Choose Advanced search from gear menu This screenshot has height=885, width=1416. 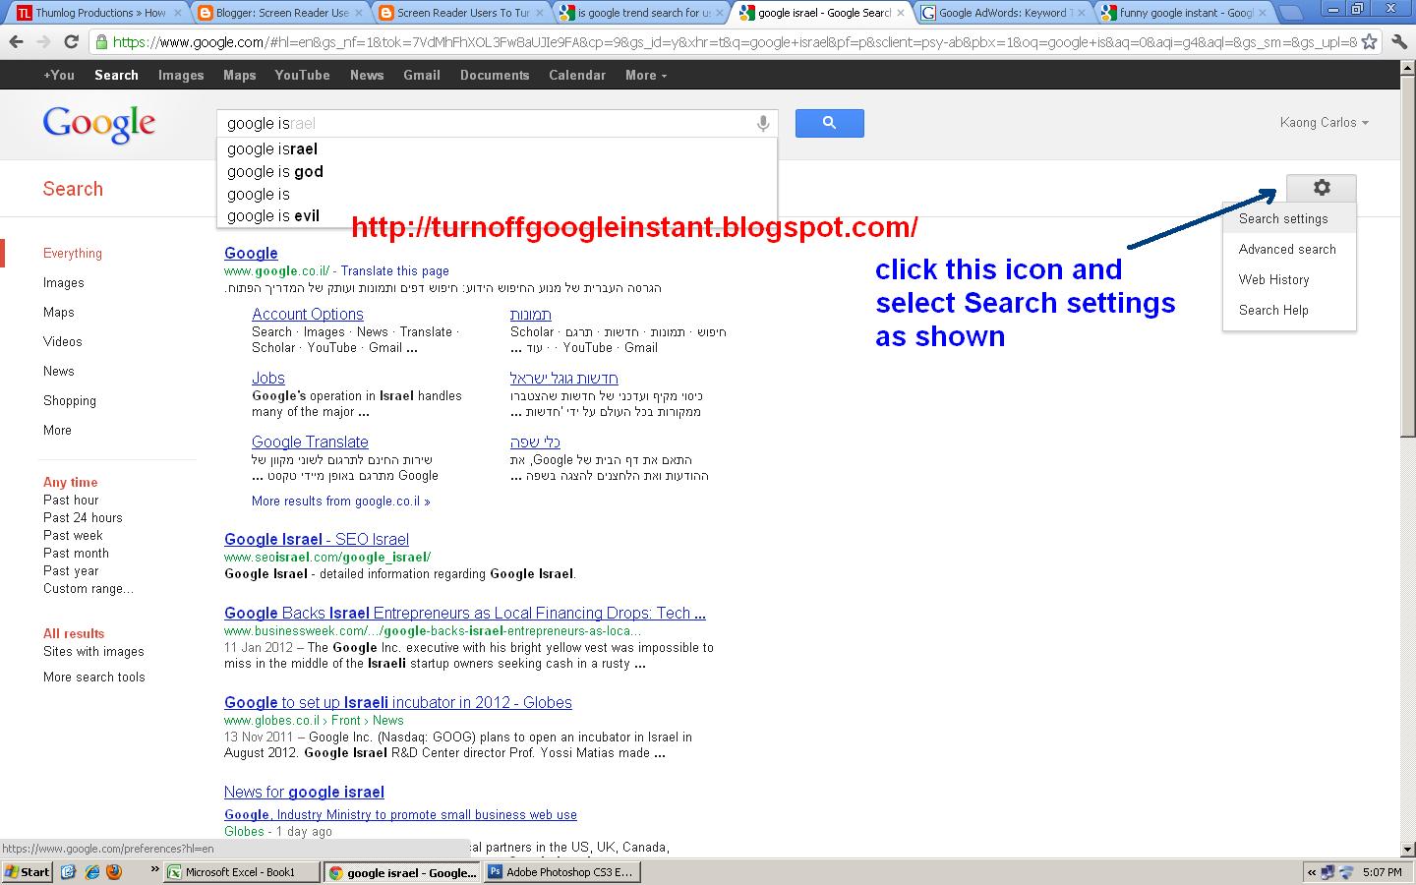pyautogui.click(x=1289, y=250)
